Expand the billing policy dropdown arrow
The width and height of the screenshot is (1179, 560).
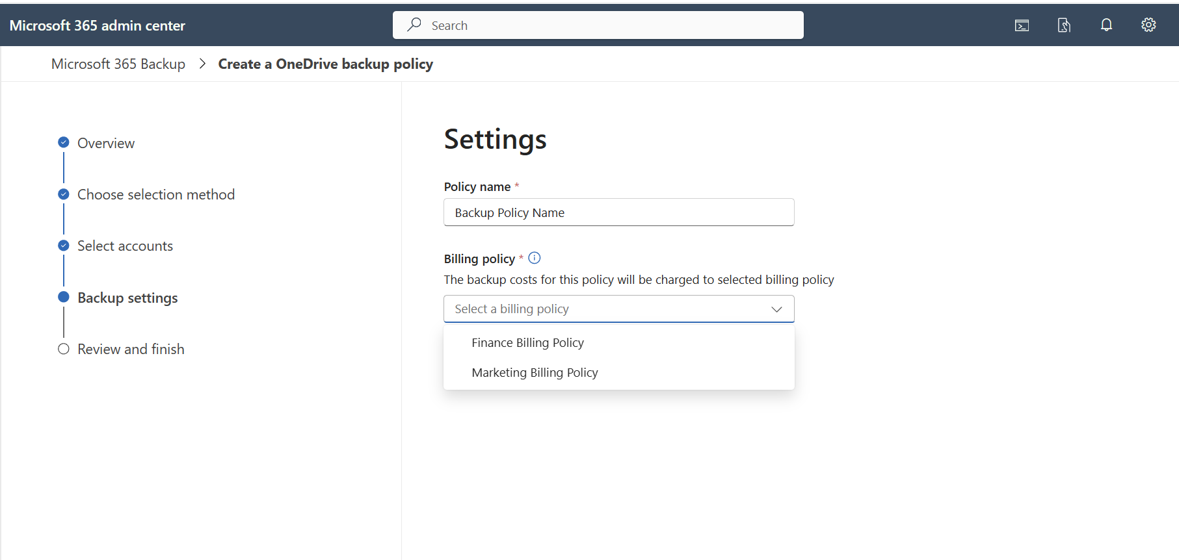776,309
